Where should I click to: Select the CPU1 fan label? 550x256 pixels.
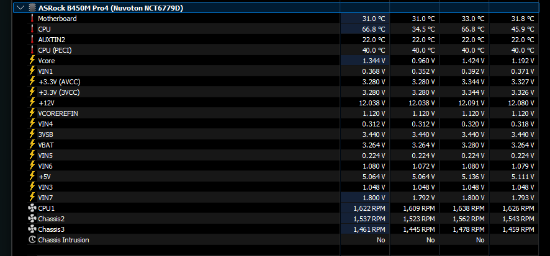click(x=47, y=208)
